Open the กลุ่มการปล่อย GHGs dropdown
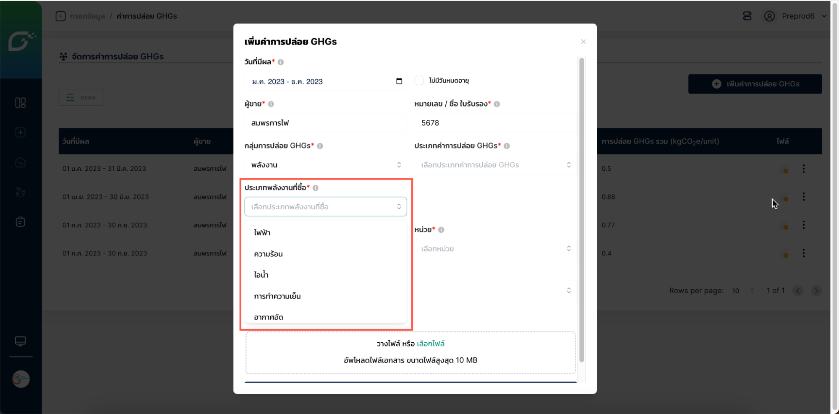 [x=325, y=165]
